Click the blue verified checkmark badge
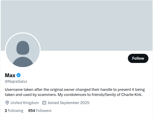This screenshot has width=153, height=117. click(x=19, y=75)
